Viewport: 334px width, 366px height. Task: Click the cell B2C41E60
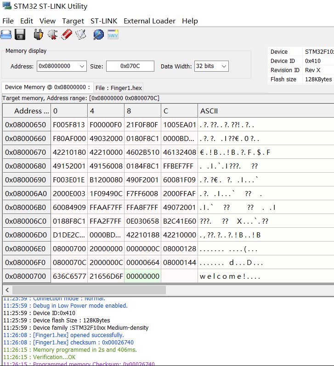point(179,221)
